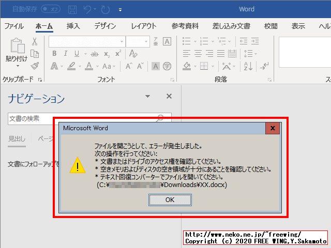Close the Microsoft Word error dialog
The image size is (331, 248).
273,128
